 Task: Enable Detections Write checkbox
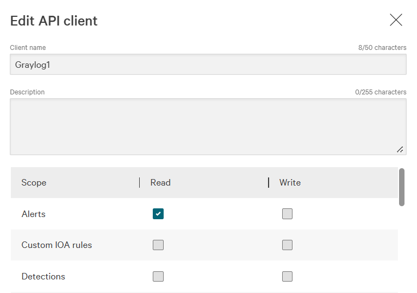point(287,276)
